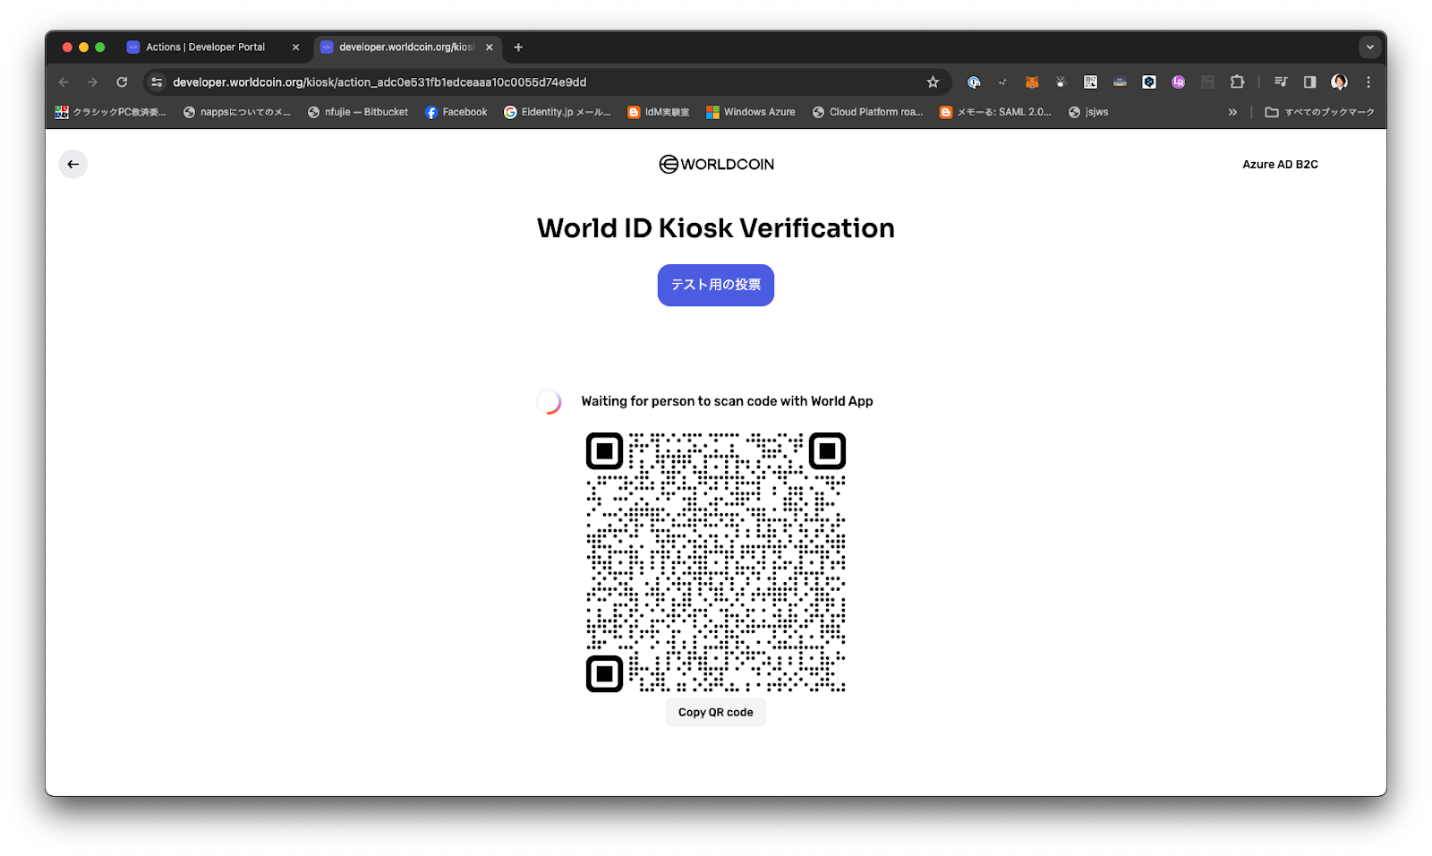Open the IdM実験室 bookmark
The width and height of the screenshot is (1432, 856).
[x=659, y=113]
